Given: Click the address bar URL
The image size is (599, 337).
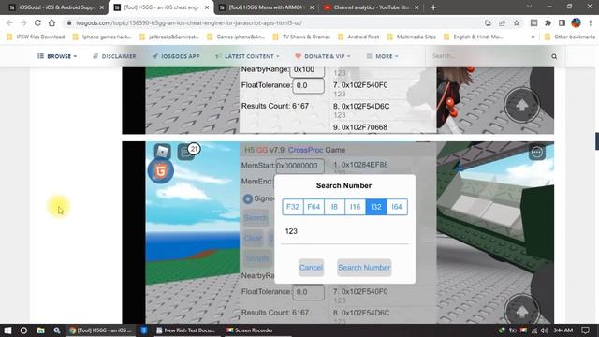Looking at the screenshot, I should point(189,22).
